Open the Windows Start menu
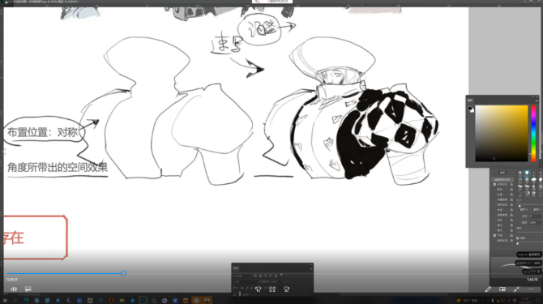The image size is (543, 304). (x=5, y=300)
